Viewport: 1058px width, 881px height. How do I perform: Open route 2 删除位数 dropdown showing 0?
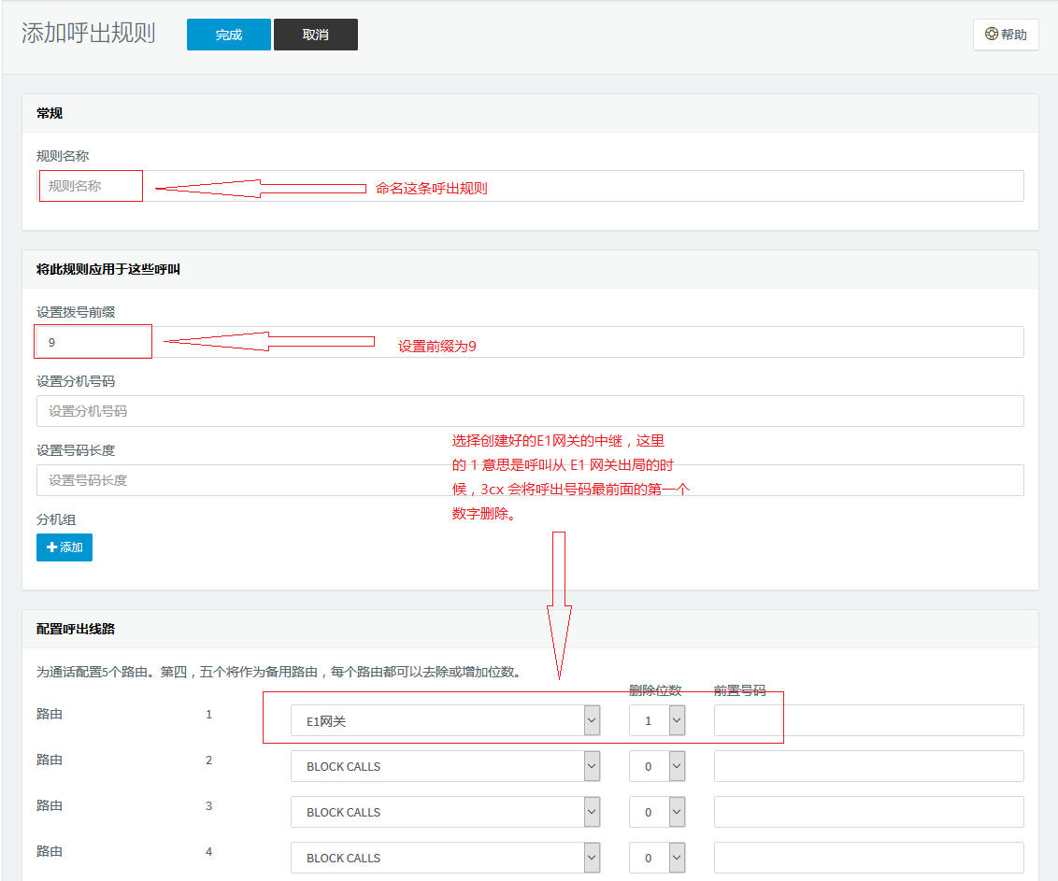pos(657,766)
